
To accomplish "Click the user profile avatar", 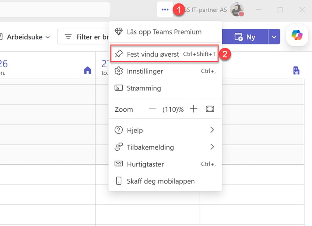I will coord(236,10).
